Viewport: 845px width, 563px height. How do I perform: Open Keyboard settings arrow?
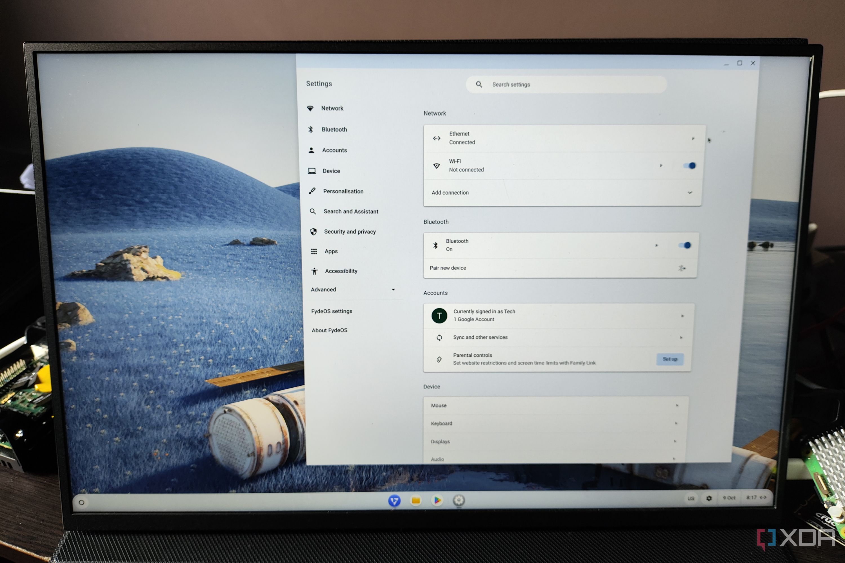676,423
